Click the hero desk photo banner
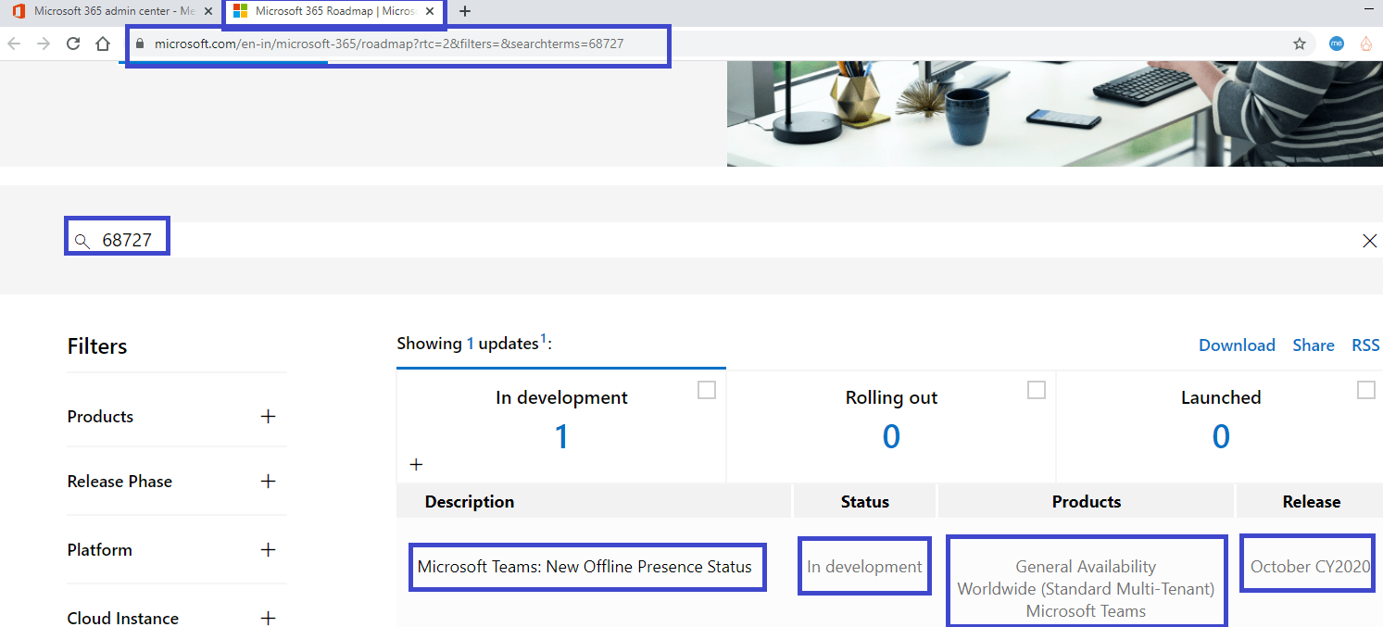Viewport: 1383px width, 627px height. (x=1054, y=114)
